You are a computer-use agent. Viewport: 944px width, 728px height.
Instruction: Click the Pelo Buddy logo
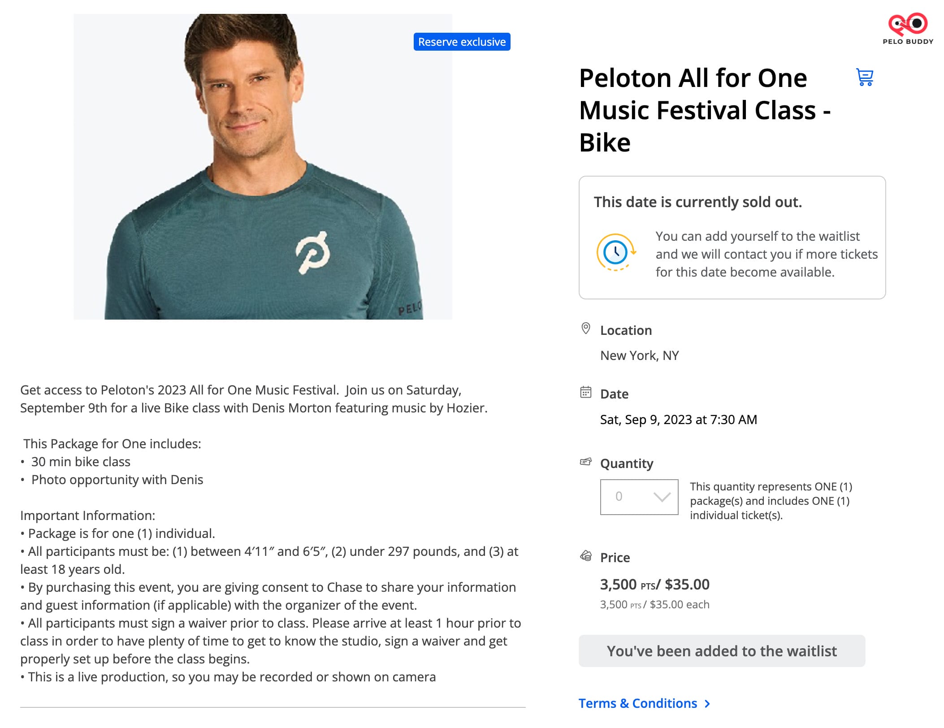point(908,29)
